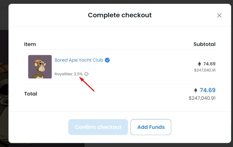Screen dimensions: 233x147
Task: Click the red arrow annotation
Action: click(87, 84)
